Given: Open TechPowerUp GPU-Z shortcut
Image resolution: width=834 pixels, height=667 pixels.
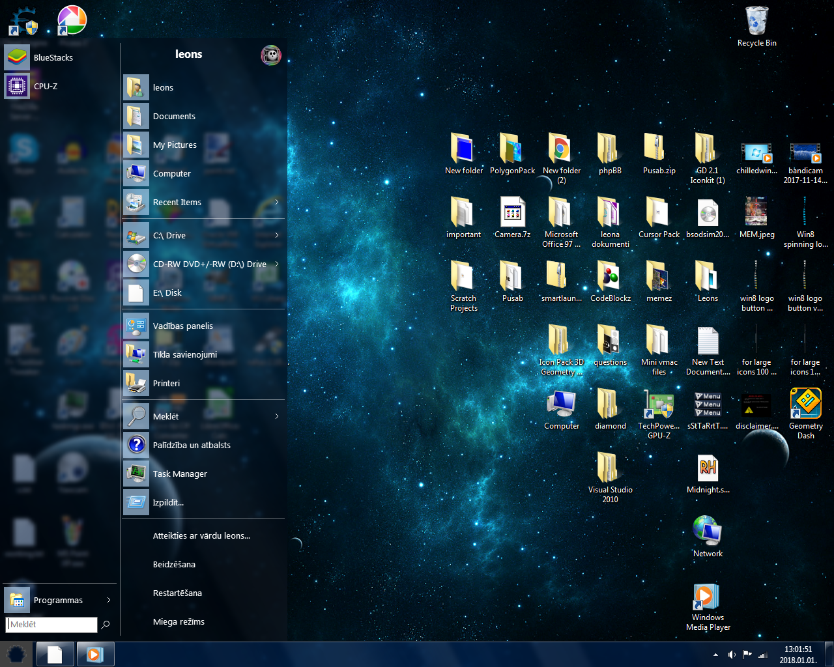Looking at the screenshot, I should pyautogui.click(x=659, y=405).
